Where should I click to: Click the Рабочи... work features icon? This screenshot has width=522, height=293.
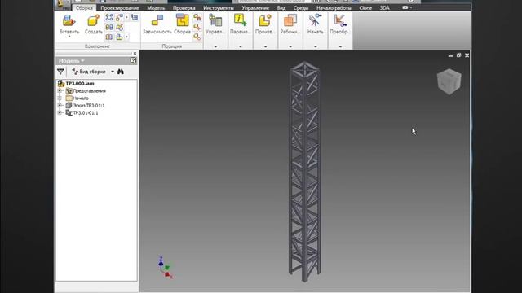[x=290, y=20]
